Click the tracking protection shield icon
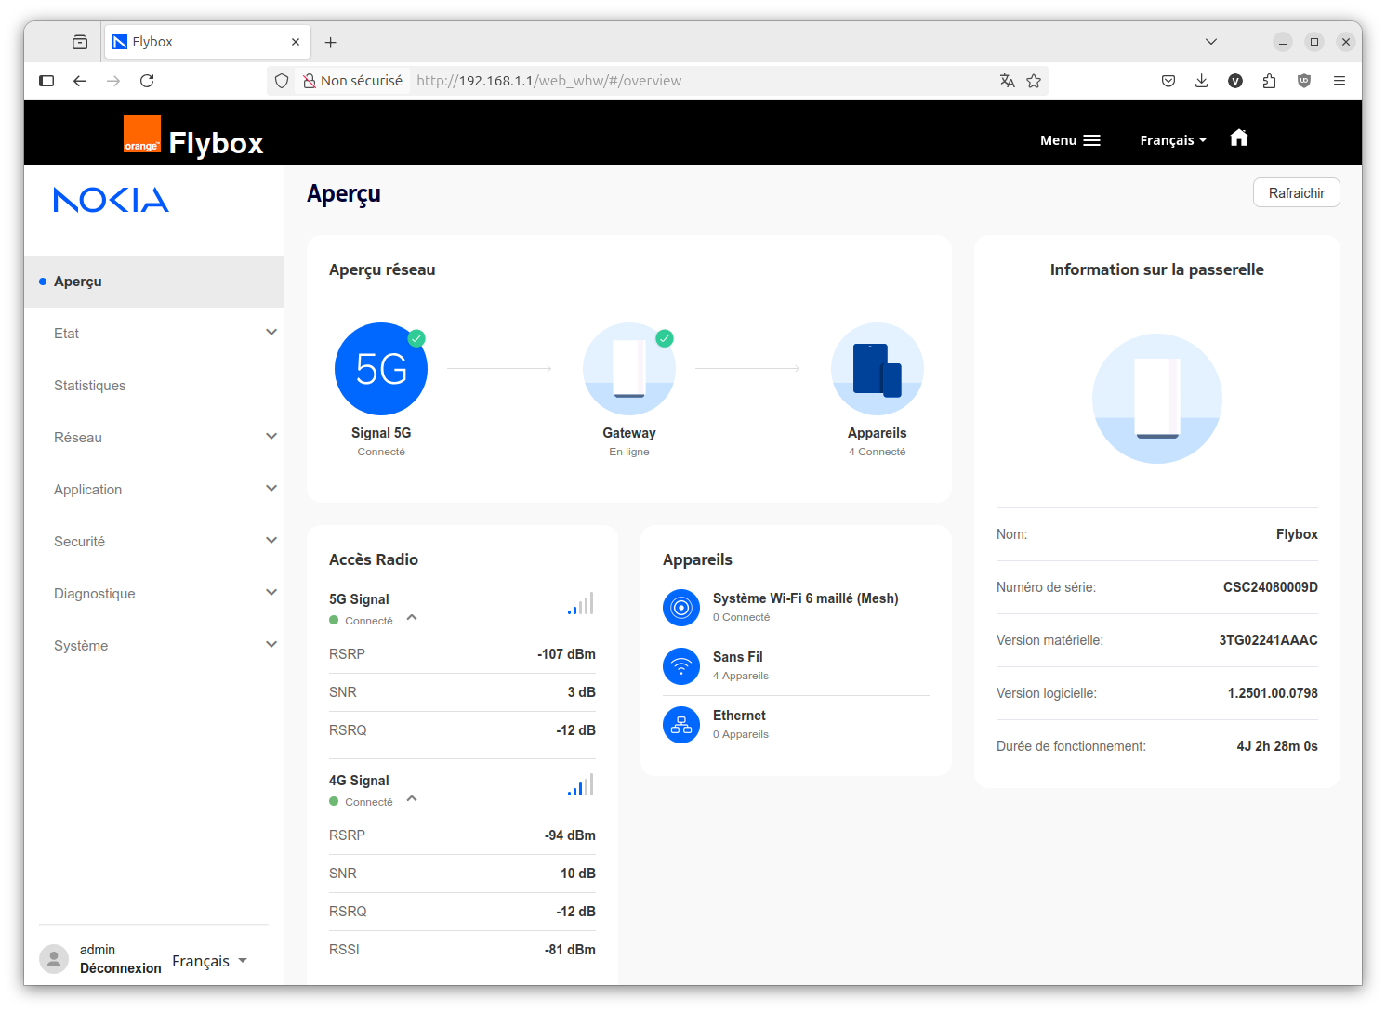 pos(282,81)
